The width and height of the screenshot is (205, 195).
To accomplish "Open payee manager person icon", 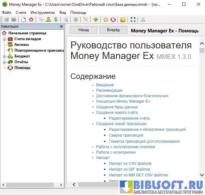I will (x=48, y=20).
